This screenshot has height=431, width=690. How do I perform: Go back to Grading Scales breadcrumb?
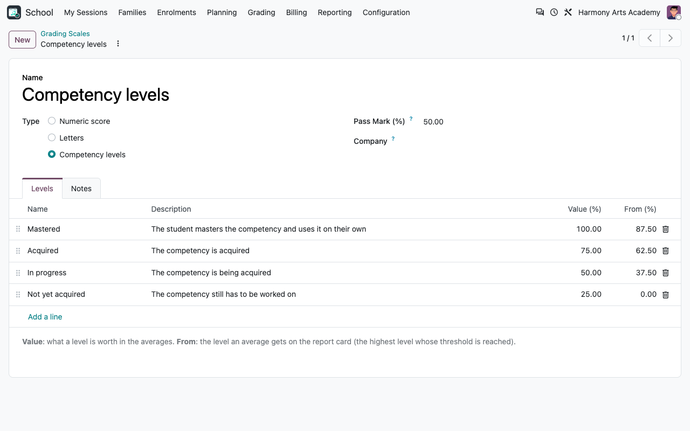coord(65,33)
